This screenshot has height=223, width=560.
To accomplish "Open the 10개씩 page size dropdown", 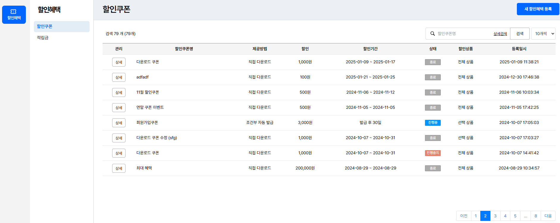I will click(543, 34).
